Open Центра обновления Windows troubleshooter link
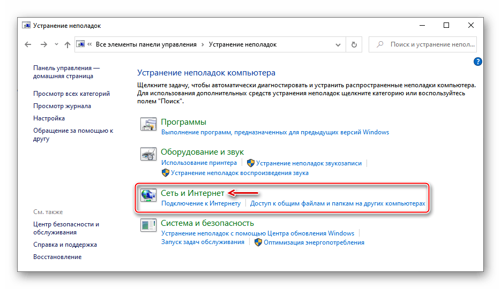This screenshot has height=289, width=501. point(258,233)
